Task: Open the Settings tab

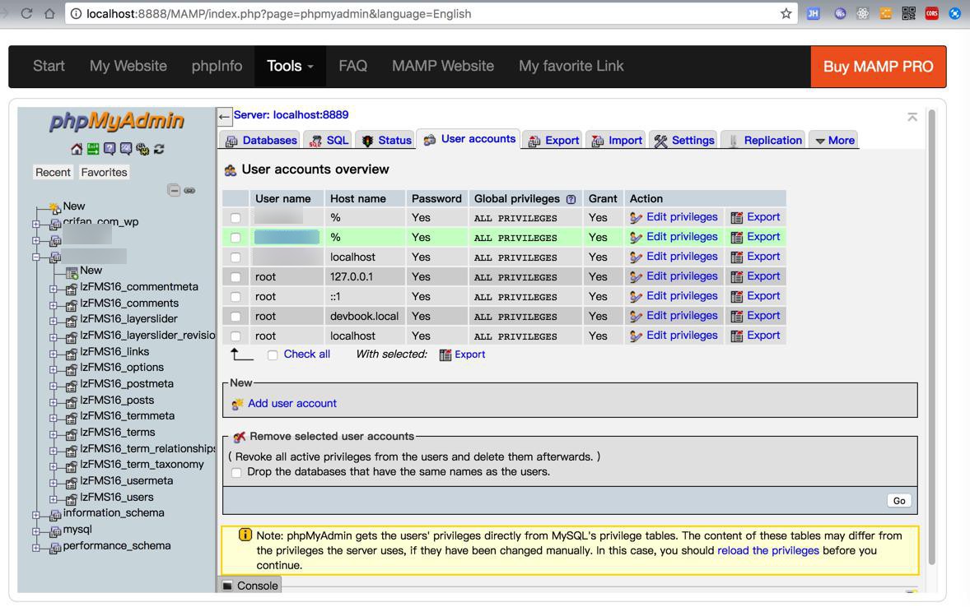Action: pos(683,141)
